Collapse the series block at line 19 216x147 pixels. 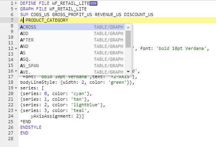(16, 88)
